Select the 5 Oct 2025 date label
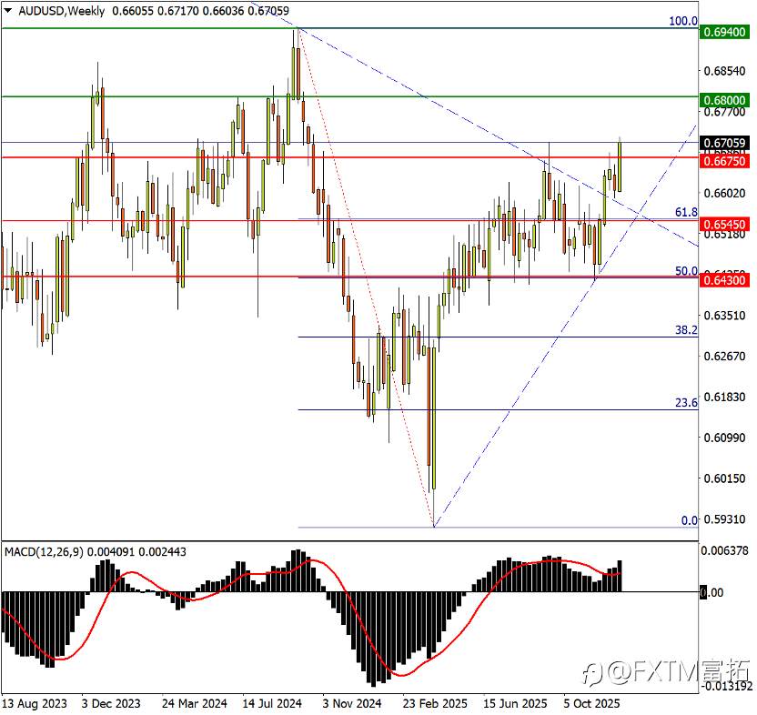 tap(592, 703)
